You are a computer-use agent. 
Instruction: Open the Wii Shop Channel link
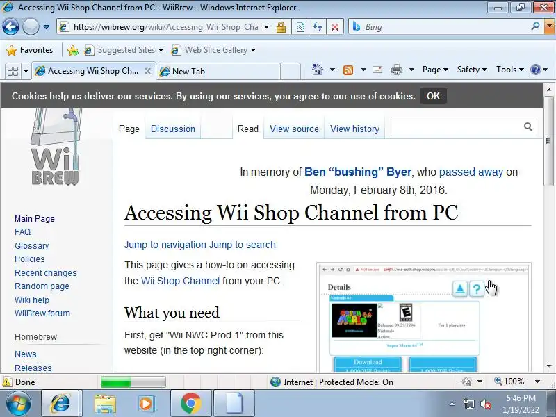180,281
